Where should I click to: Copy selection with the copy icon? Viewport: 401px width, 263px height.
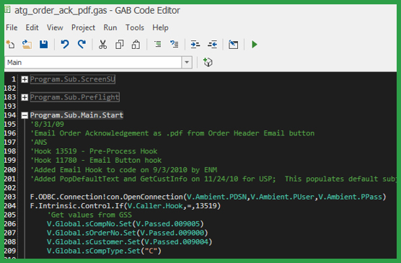coord(120,45)
